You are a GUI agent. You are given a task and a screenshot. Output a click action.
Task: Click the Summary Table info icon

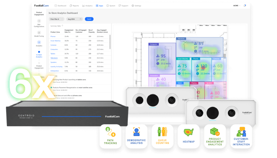click(62, 26)
